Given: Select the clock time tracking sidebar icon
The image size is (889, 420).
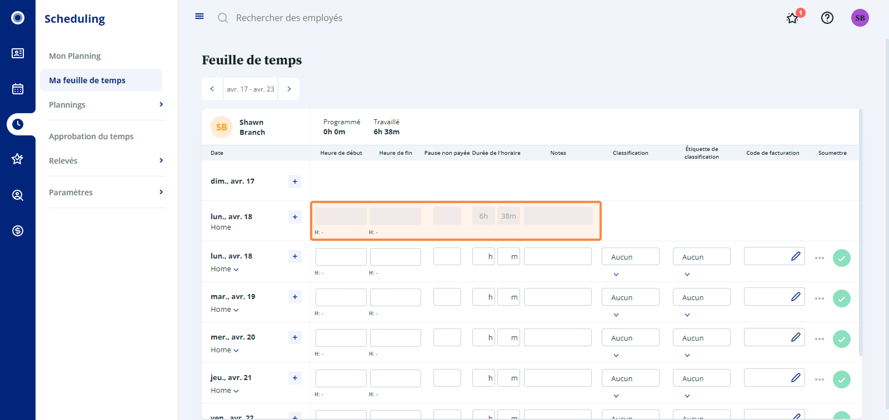Looking at the screenshot, I should click(x=18, y=124).
